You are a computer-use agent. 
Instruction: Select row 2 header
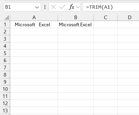coord(5,32)
